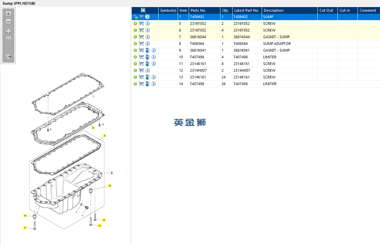Click callout 10 on the diagram

[x=25, y=216]
